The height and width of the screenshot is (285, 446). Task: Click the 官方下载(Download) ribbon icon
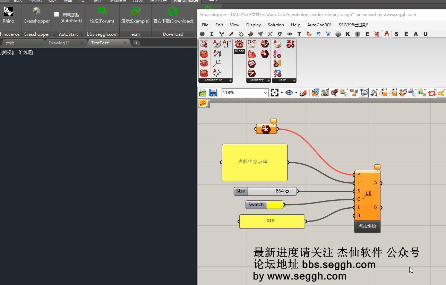coord(173,12)
